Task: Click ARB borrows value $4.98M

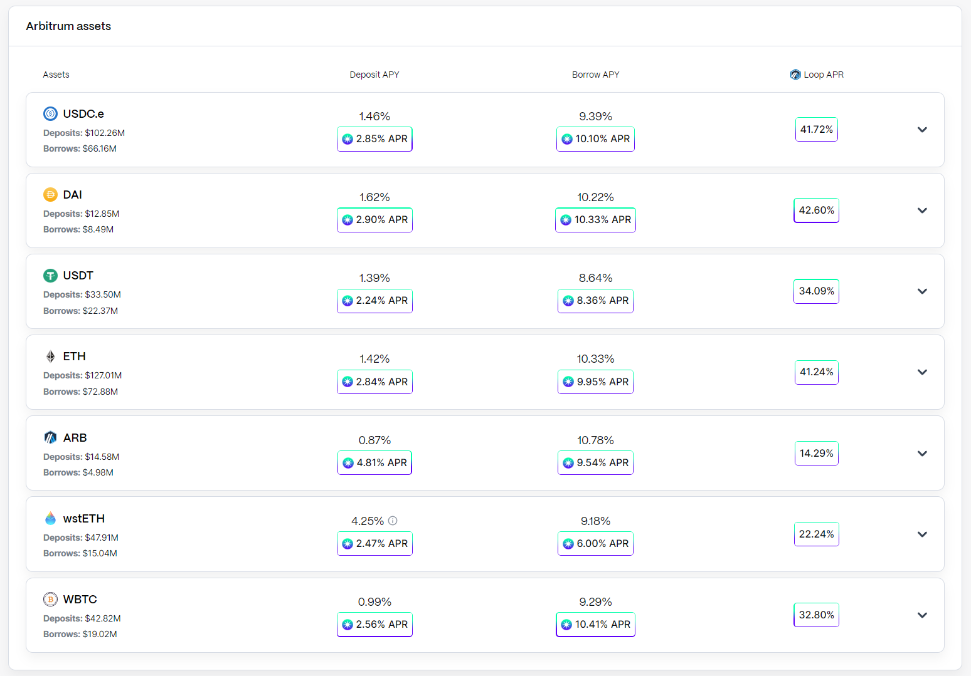Action: (x=98, y=472)
